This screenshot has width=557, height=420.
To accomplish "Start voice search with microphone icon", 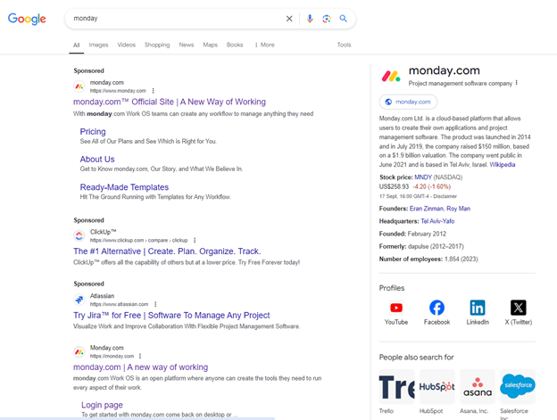I will click(310, 19).
